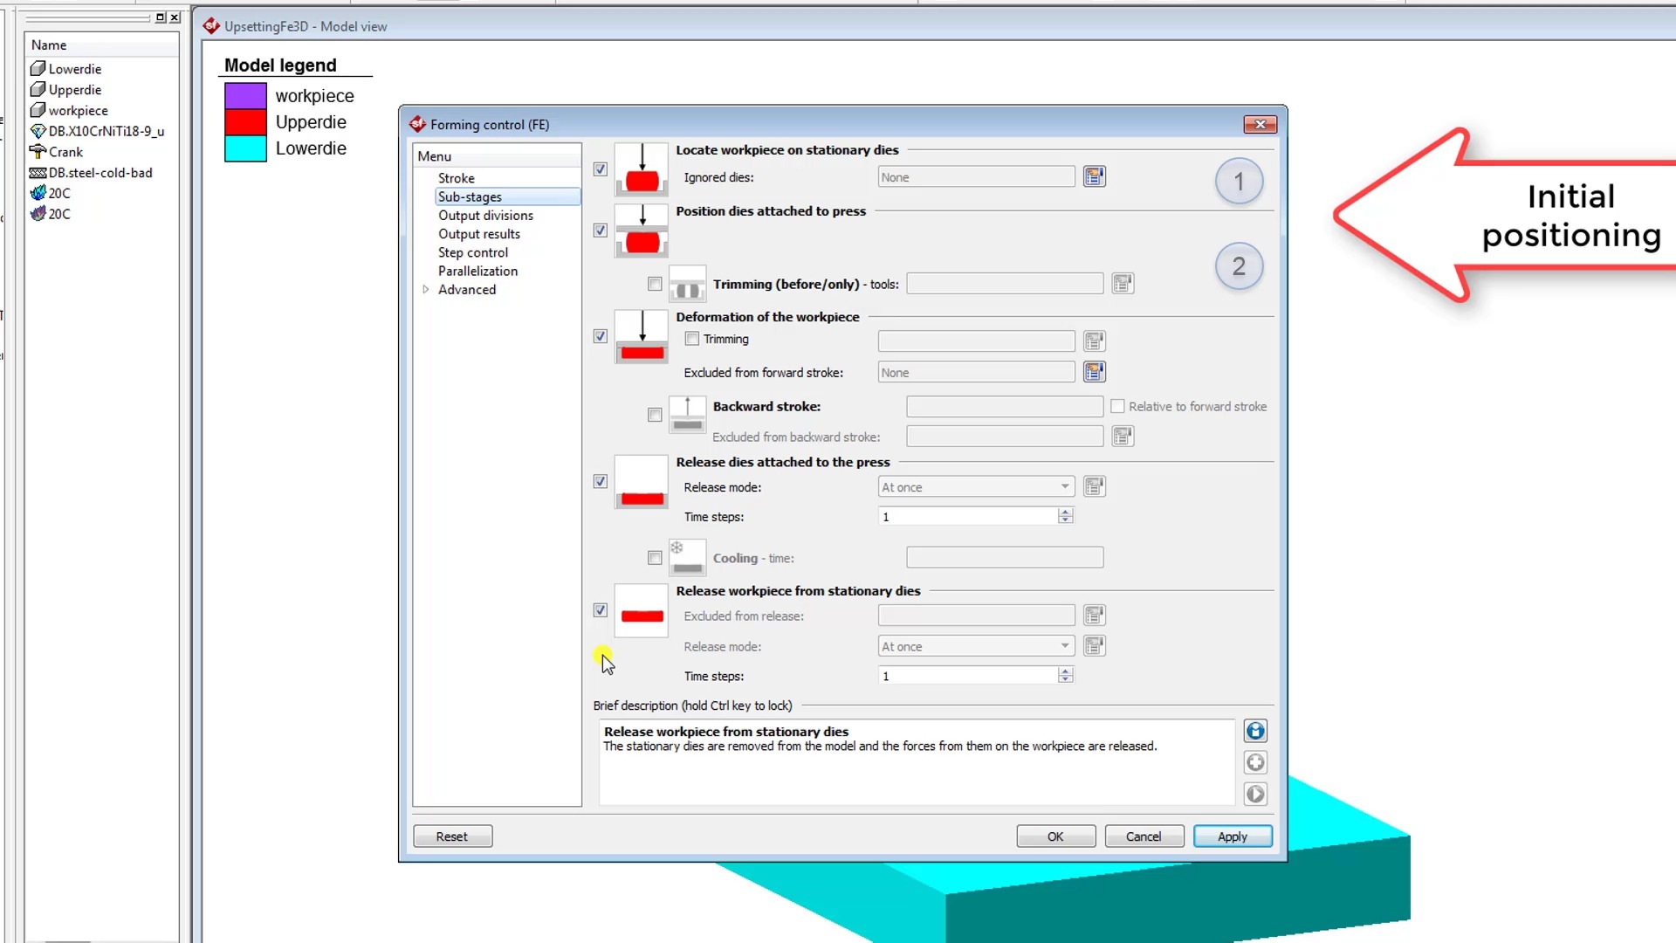
Task: Click the play arrow icon in description panel
Action: click(1255, 795)
